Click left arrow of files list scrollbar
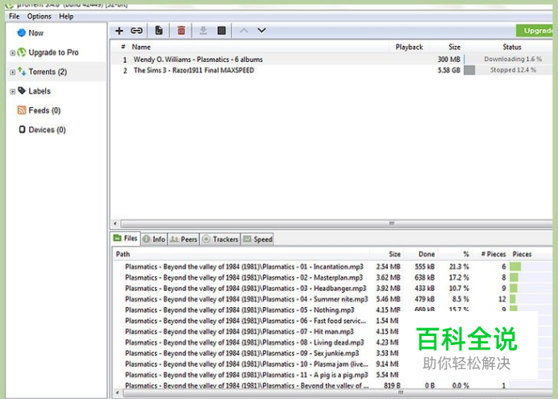The height and width of the screenshot is (399, 558). click(118, 393)
